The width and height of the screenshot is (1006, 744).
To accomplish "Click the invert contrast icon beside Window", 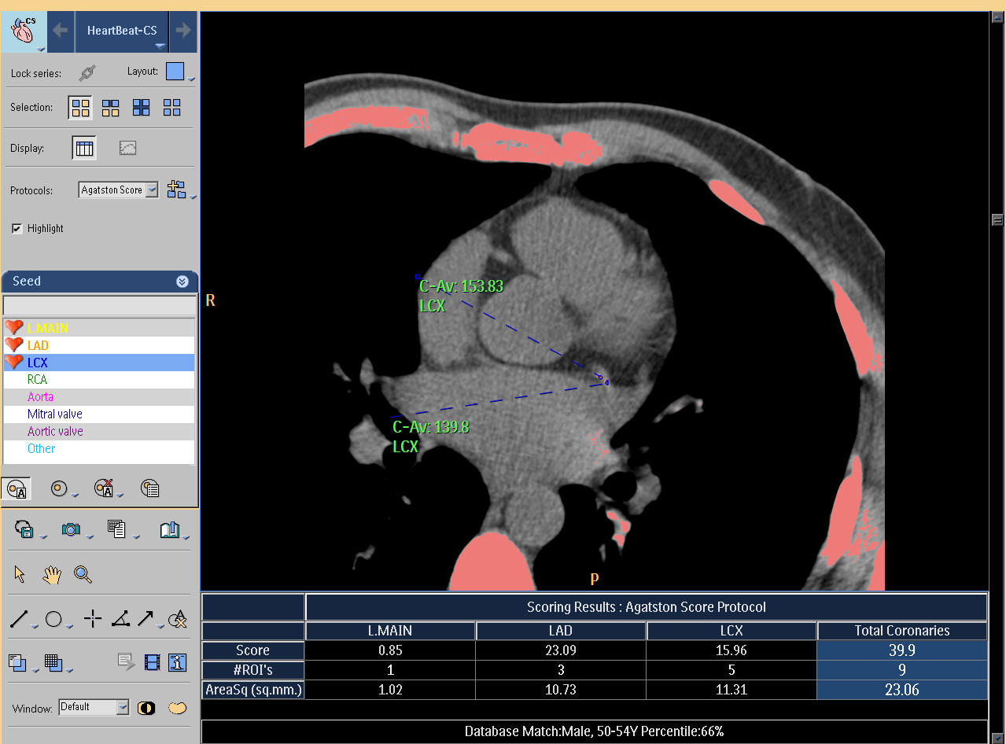I will coord(146,708).
